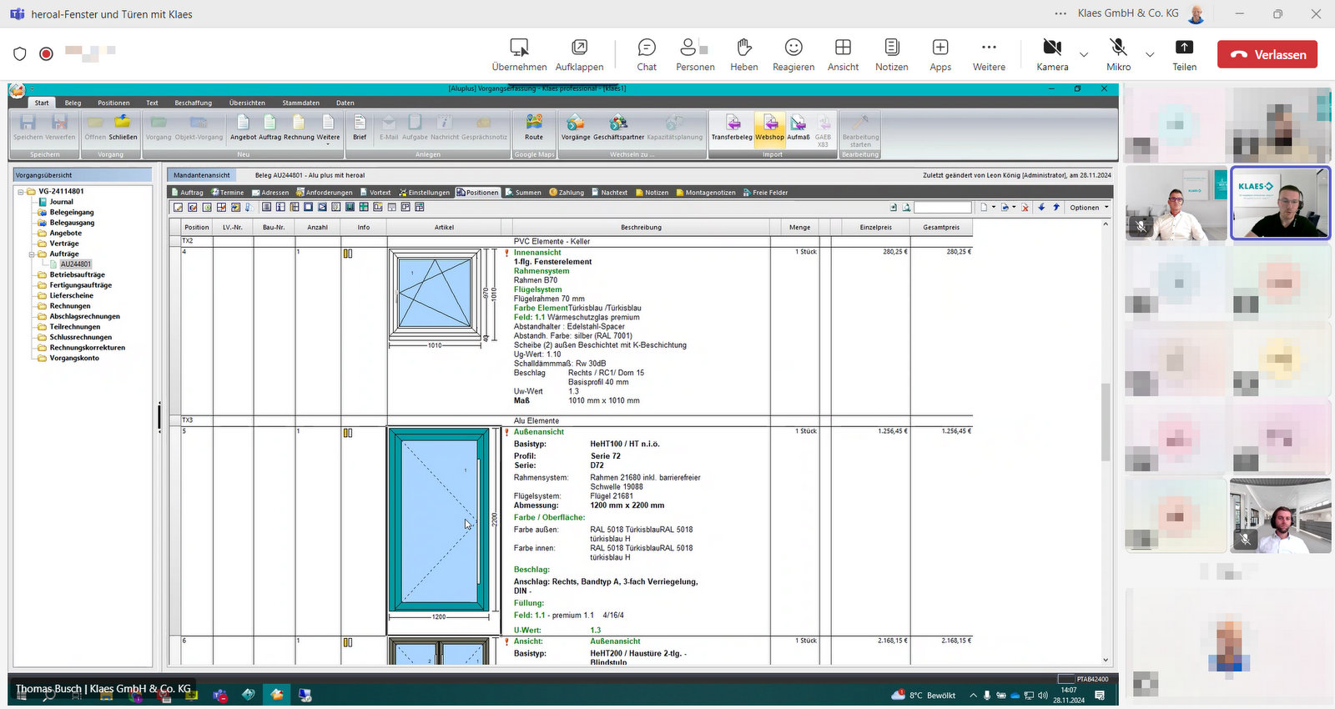The width and height of the screenshot is (1335, 709).
Task: Open the Teams Chat panel
Action: [647, 55]
